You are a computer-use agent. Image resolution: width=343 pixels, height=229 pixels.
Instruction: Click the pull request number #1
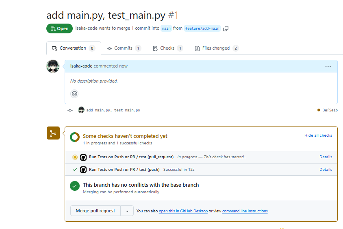174,15
